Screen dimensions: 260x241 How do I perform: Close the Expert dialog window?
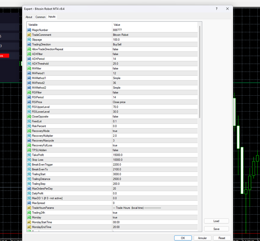[x=228, y=9]
